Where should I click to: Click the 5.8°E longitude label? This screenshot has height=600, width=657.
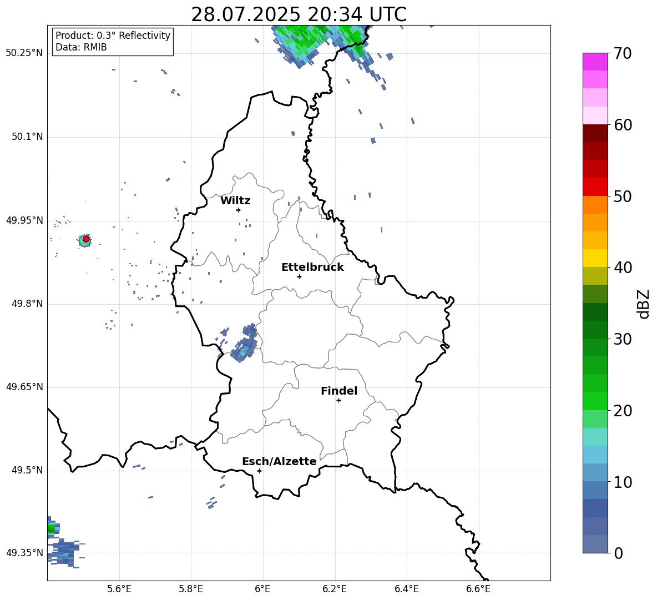[191, 589]
